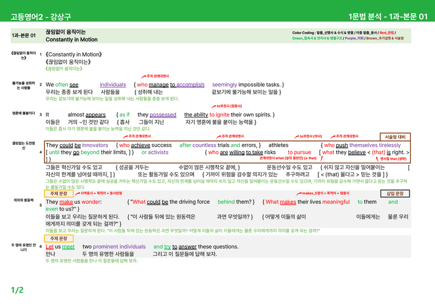The image size is (435, 308).
Task: Click the underlined word 'possessed'
Action: pyautogui.click(x=163, y=115)
